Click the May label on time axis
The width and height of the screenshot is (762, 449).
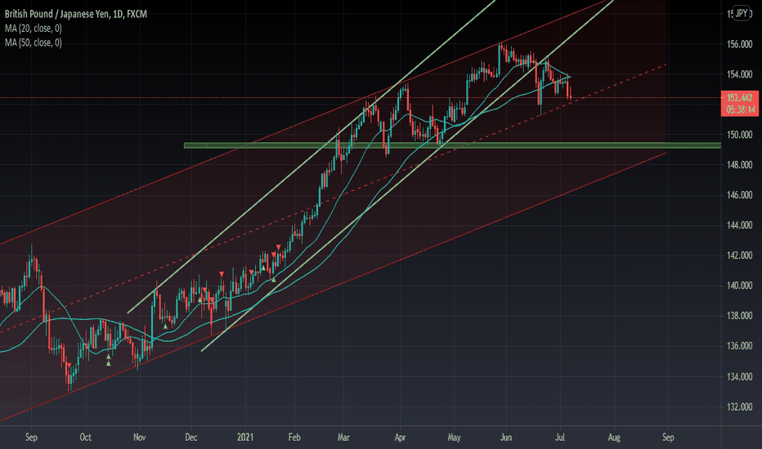pos(454,438)
